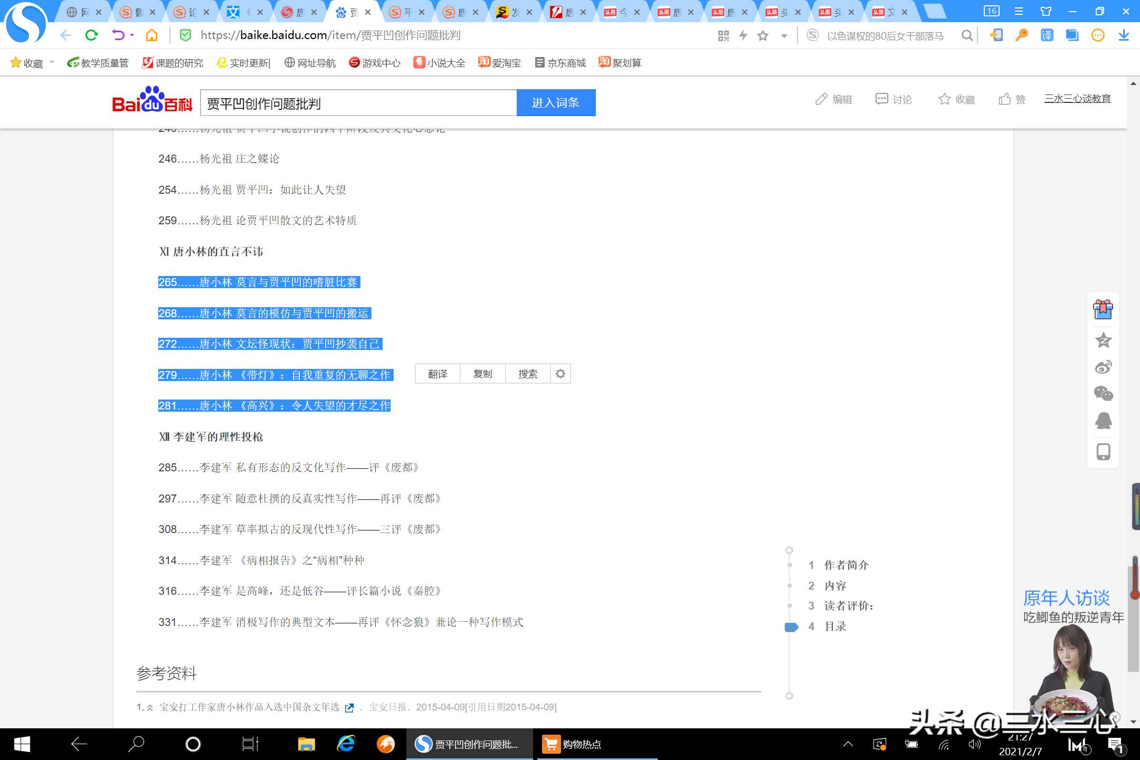Image resolution: width=1140 pixels, height=760 pixels.
Task: Open the 宝安打工作家唐小林 reference link
Action: (249, 707)
